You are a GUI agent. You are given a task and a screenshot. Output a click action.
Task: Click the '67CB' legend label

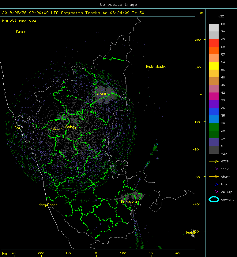click(225, 161)
